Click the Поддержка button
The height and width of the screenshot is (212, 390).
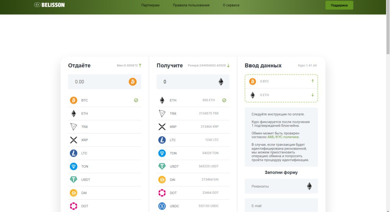pyautogui.click(x=339, y=5)
